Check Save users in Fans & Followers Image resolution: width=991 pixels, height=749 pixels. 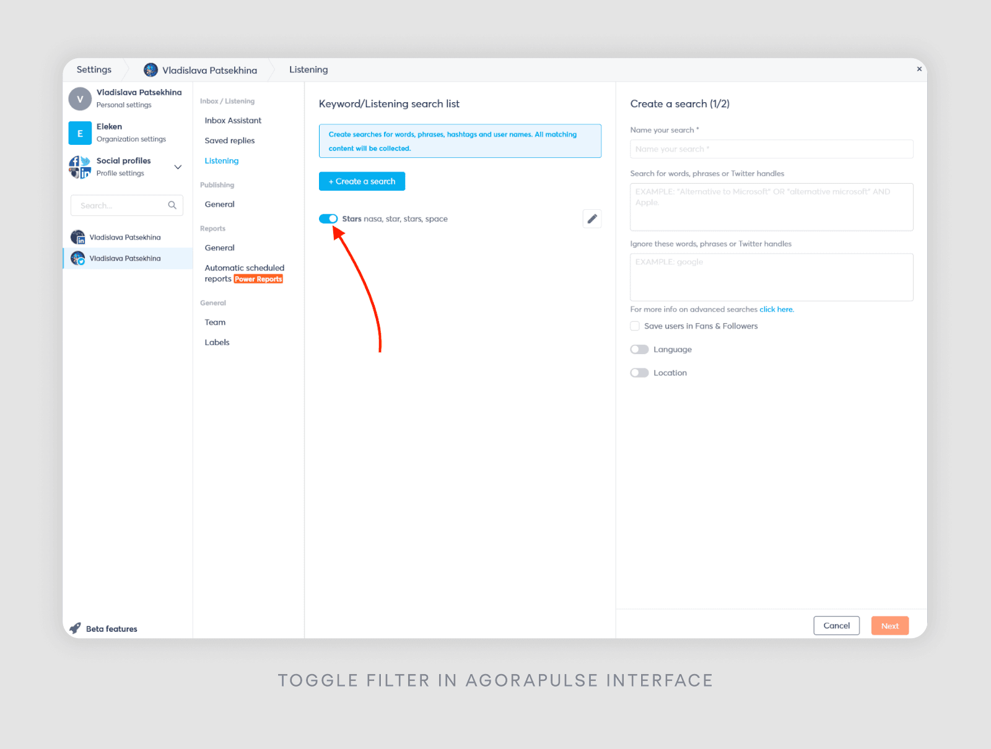tap(635, 326)
